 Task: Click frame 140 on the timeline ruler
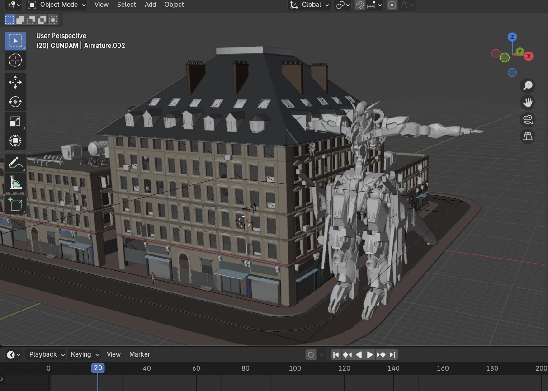tap(393, 368)
